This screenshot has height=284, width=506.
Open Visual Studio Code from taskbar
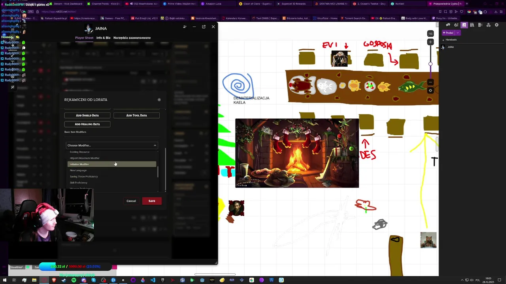[153, 280]
